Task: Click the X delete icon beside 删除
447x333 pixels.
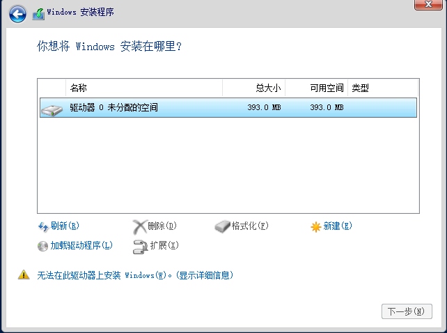Action: tap(139, 227)
